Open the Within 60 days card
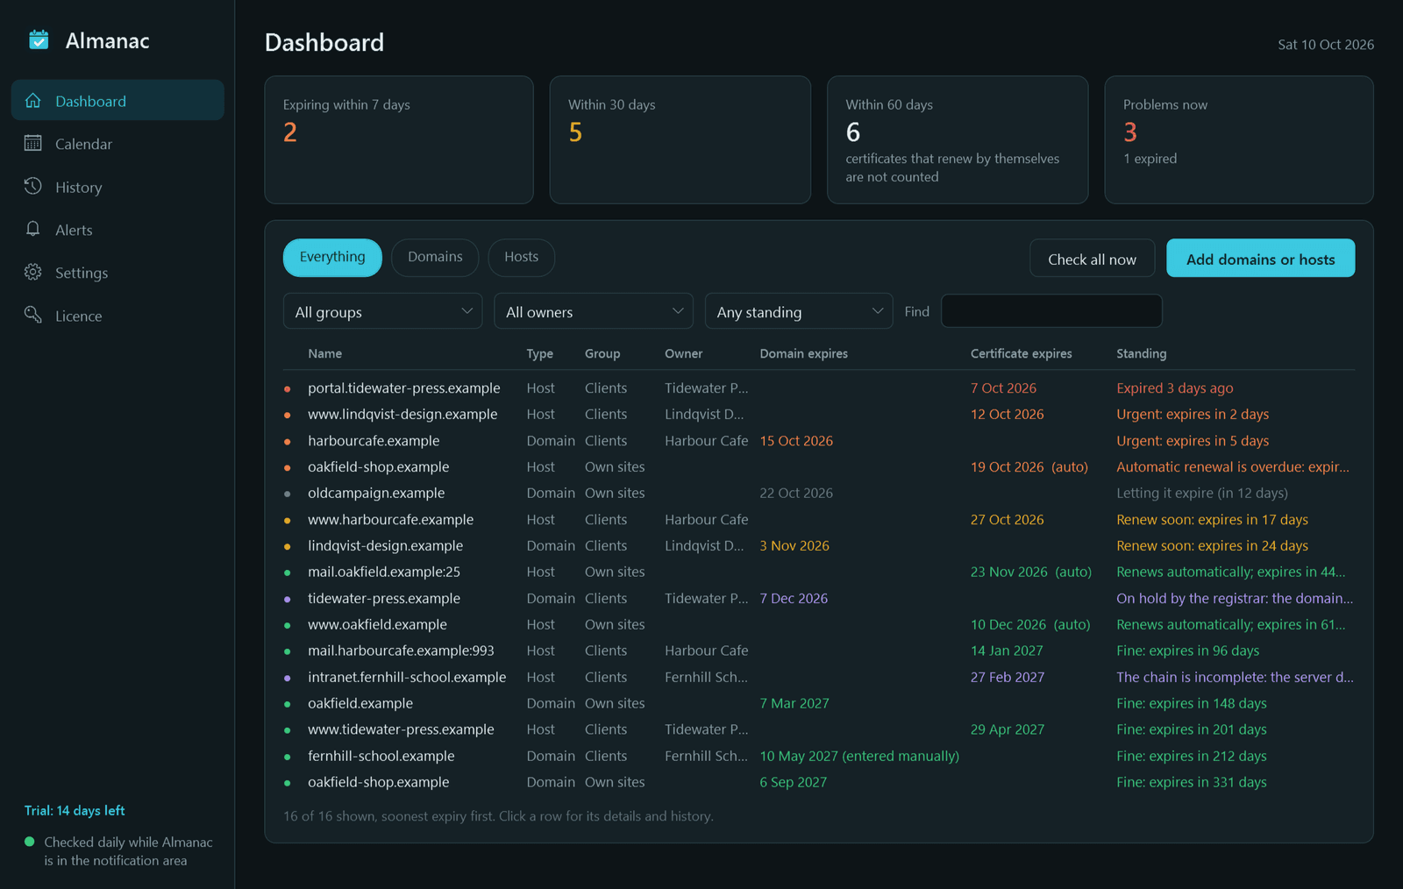The image size is (1403, 889). pos(958,139)
